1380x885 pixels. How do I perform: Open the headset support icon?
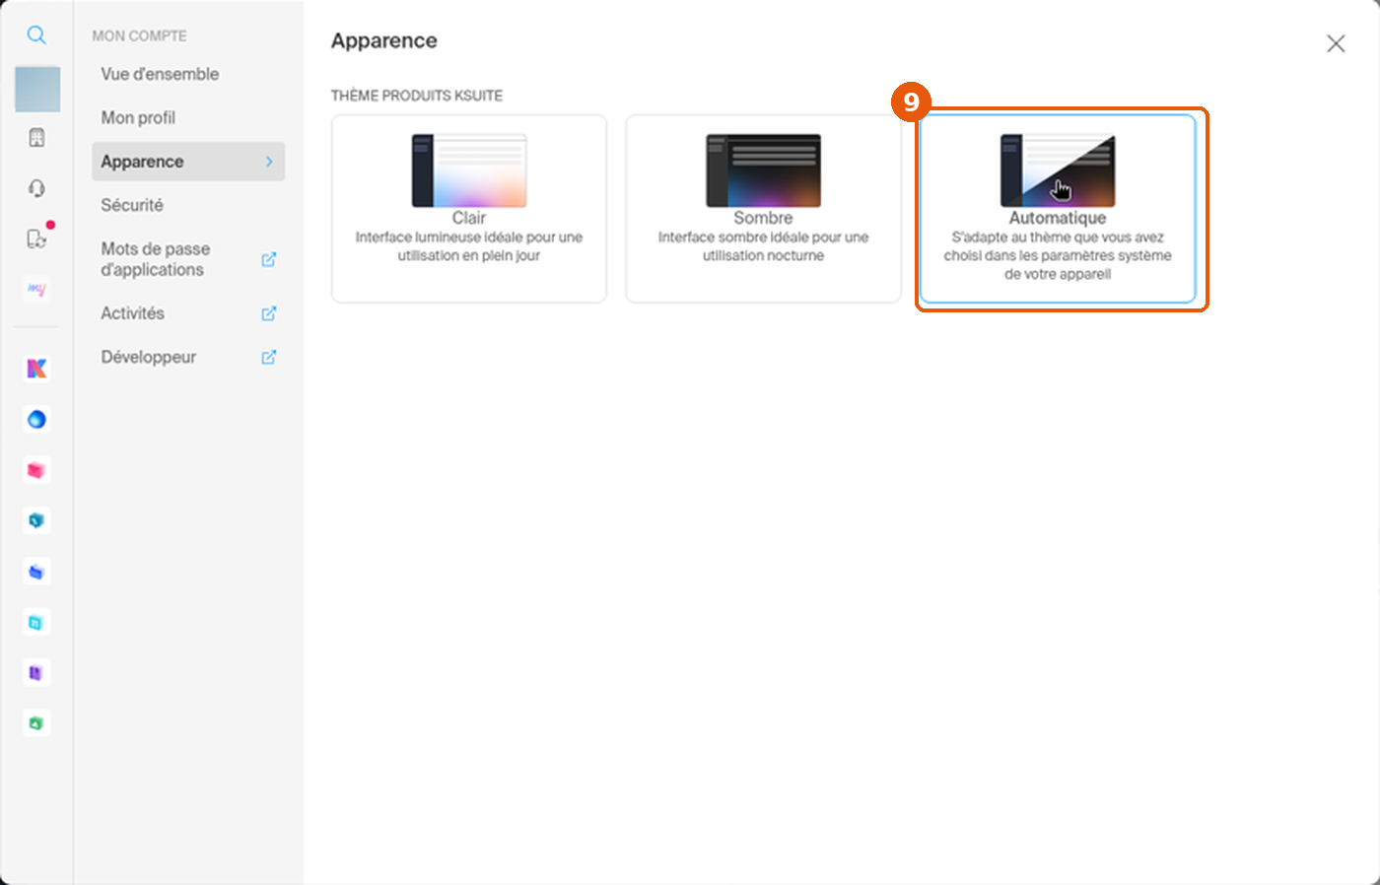pyautogui.click(x=36, y=188)
